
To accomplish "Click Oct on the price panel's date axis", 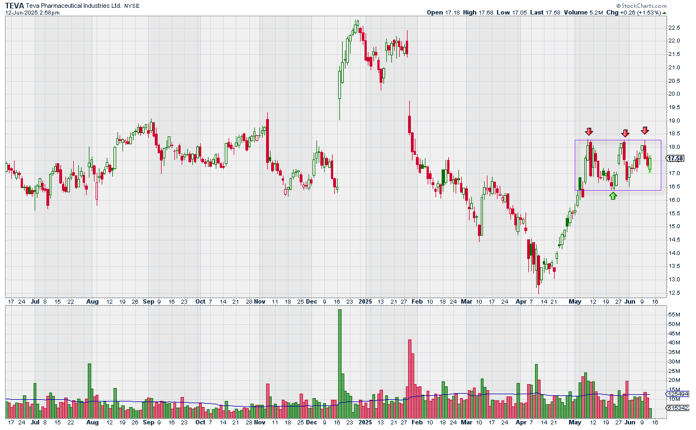I will [x=200, y=302].
